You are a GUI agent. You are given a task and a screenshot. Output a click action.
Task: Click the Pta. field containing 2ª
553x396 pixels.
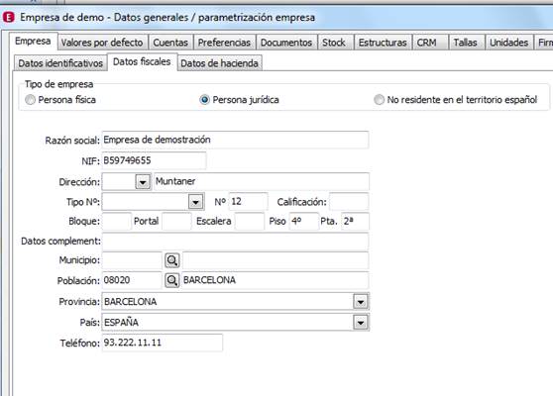click(x=355, y=222)
